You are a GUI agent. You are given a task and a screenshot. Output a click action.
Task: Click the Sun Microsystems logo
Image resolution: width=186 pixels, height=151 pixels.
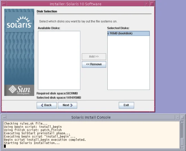tap(19, 90)
